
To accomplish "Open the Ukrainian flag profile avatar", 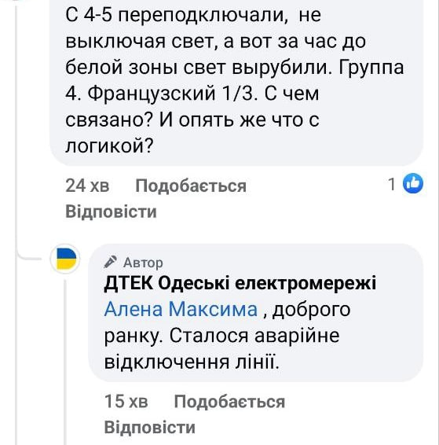I will [x=65, y=259].
